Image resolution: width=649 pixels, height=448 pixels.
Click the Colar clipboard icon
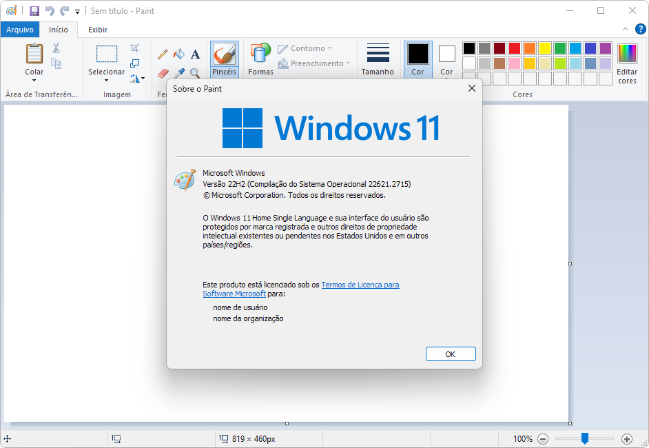(34, 54)
